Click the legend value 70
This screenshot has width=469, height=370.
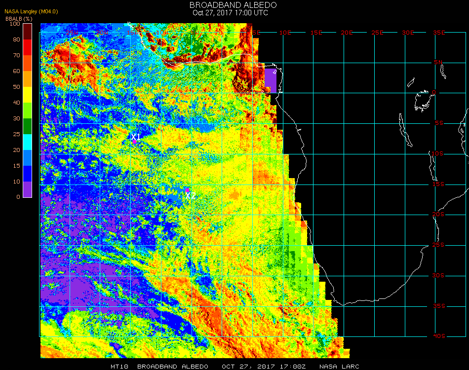point(16,55)
